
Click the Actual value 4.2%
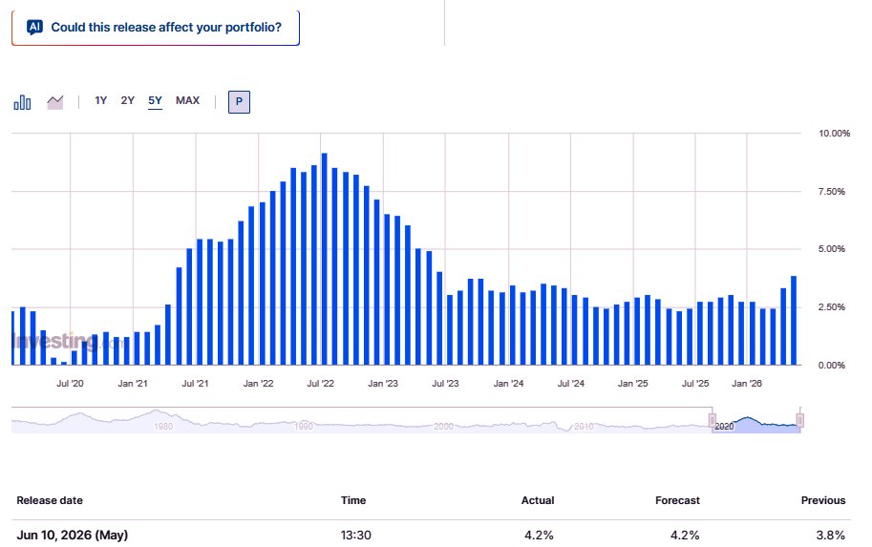(539, 535)
